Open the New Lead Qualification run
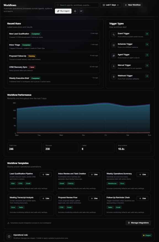159x242 pixels. pyautogui.click(x=54, y=35)
